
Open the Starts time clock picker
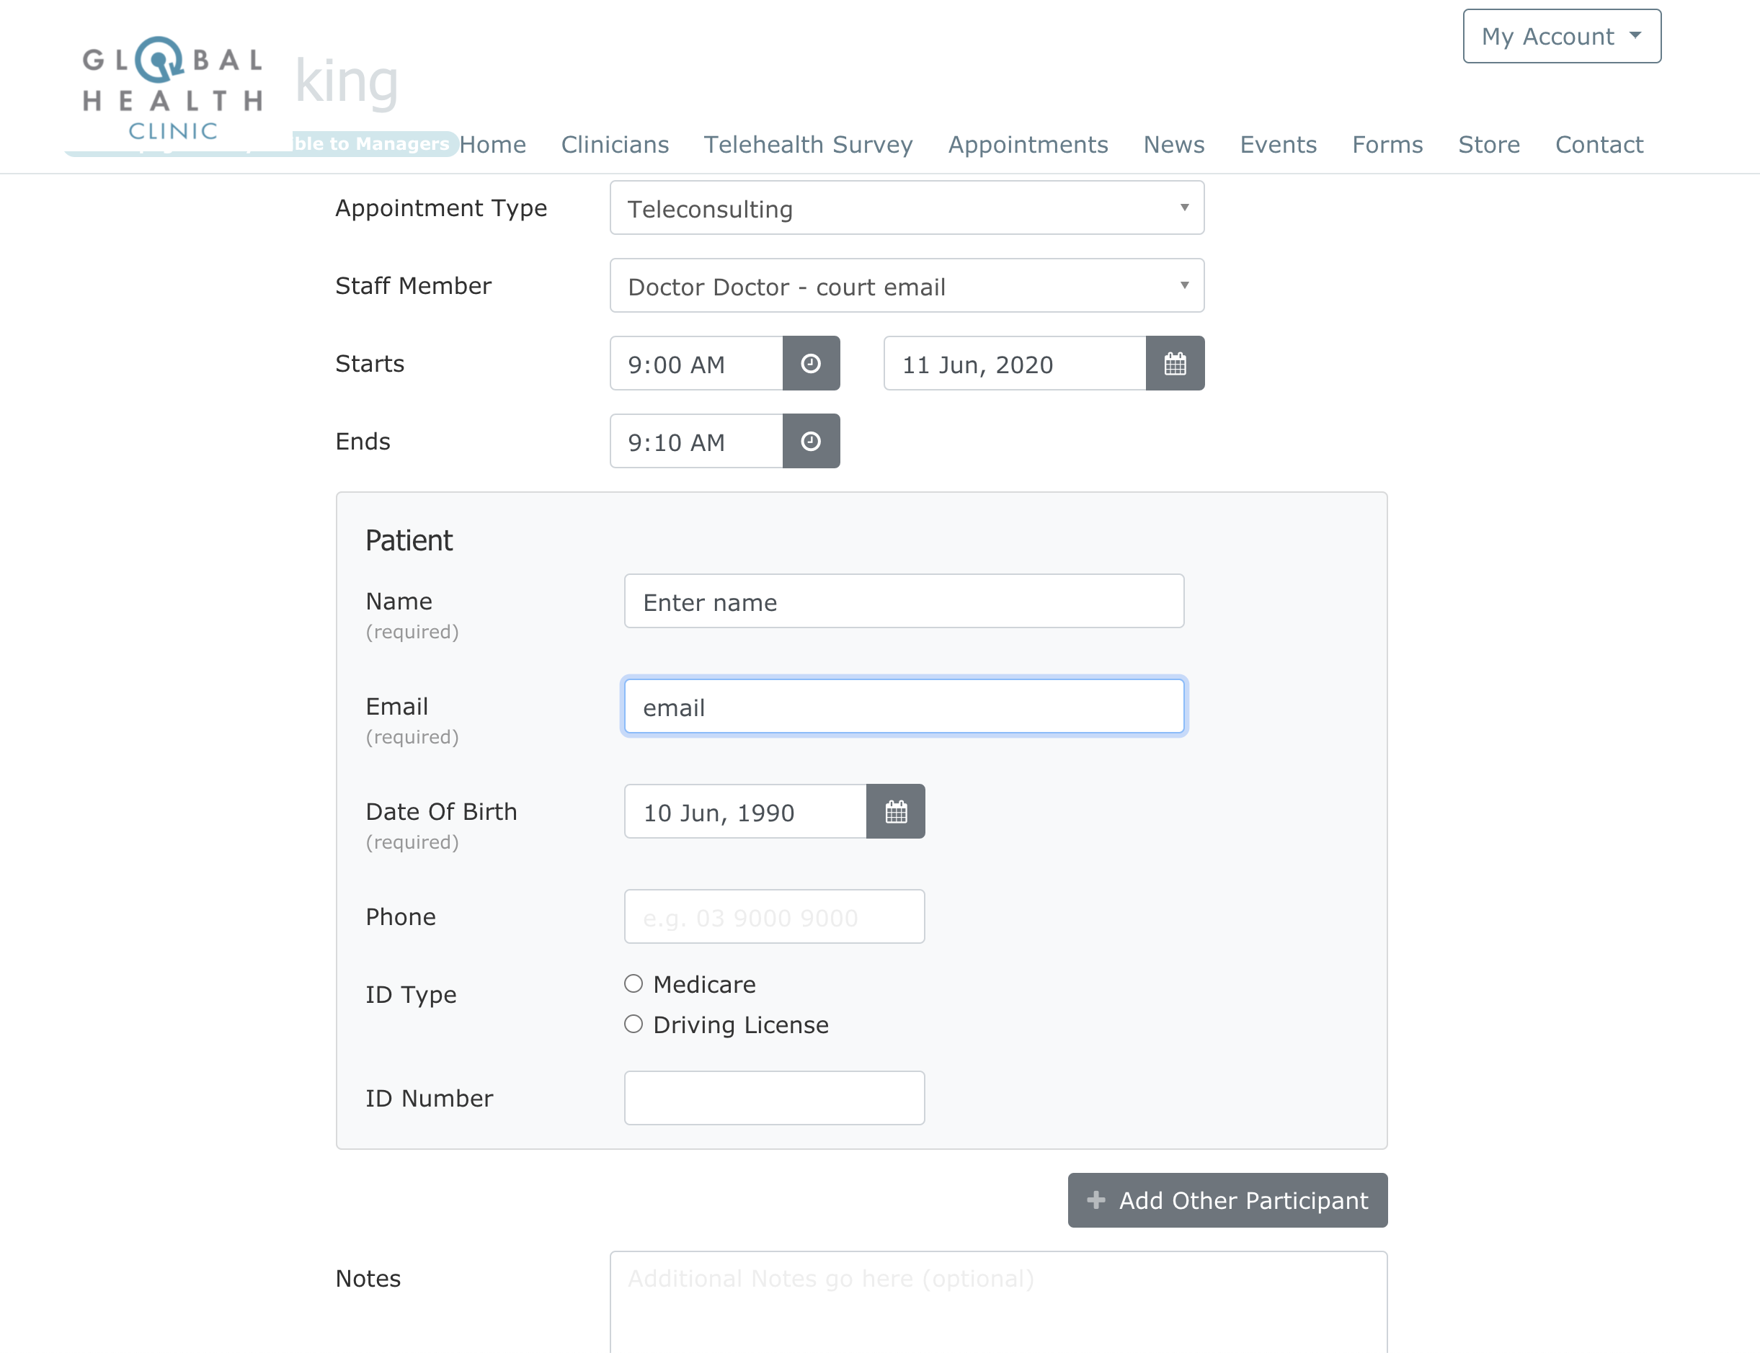810,363
